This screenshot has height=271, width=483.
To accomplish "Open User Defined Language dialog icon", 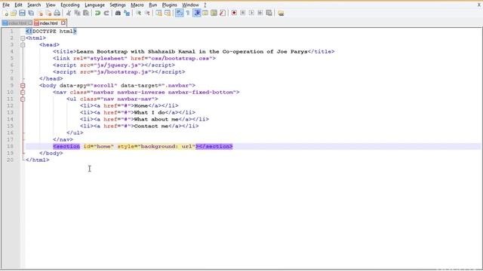I will [205, 13].
